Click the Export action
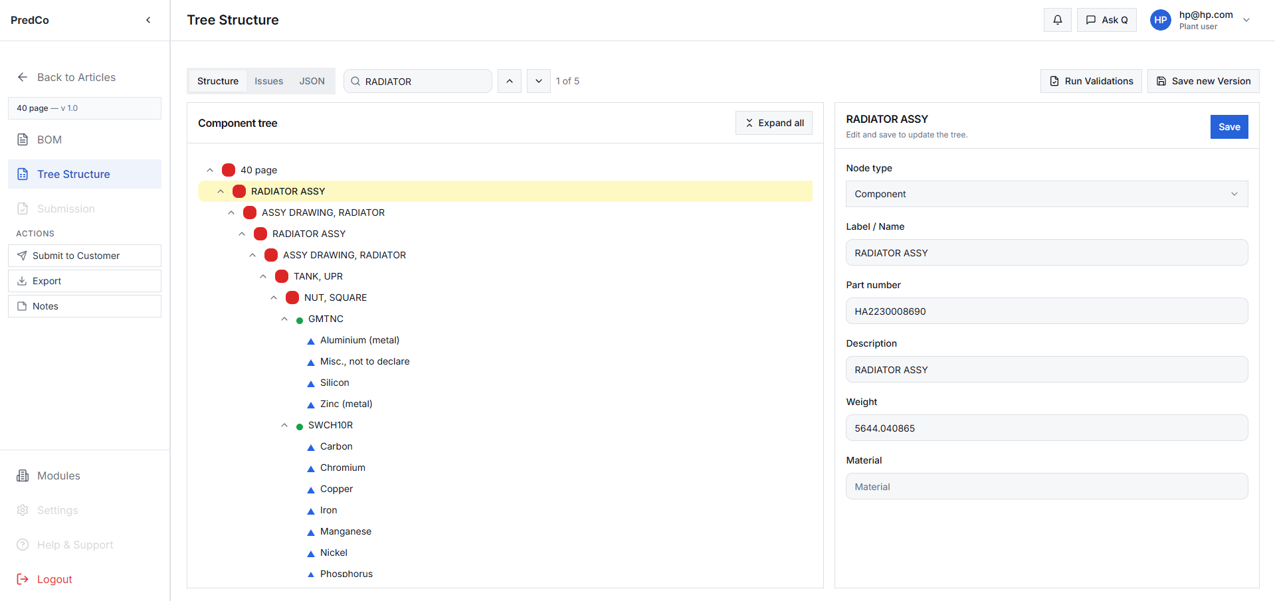Viewport: 1275px width, 601px height. pyautogui.click(x=84, y=281)
